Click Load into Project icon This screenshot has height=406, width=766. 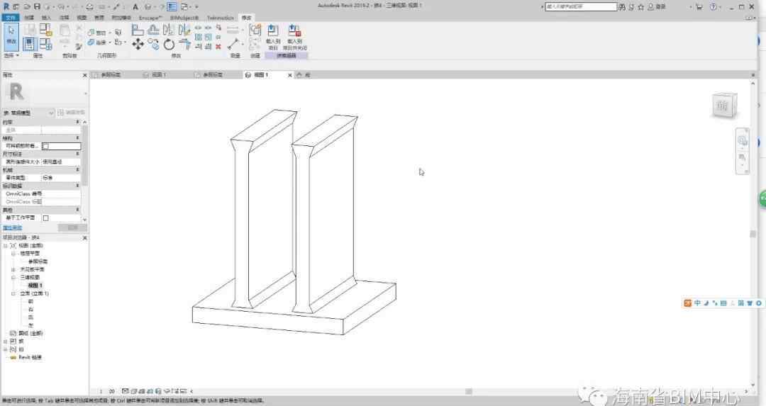click(x=272, y=33)
